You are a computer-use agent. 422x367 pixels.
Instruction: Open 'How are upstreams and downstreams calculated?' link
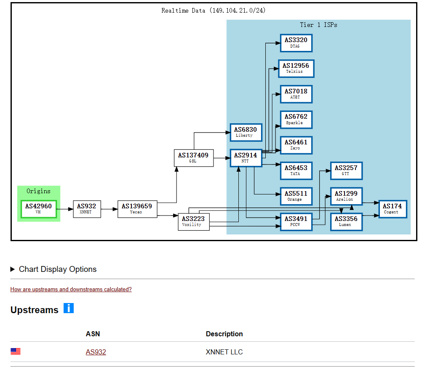[71, 289]
